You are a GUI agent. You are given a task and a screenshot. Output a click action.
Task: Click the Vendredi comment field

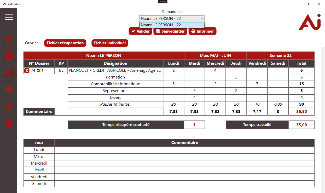pyautogui.click(x=184, y=177)
